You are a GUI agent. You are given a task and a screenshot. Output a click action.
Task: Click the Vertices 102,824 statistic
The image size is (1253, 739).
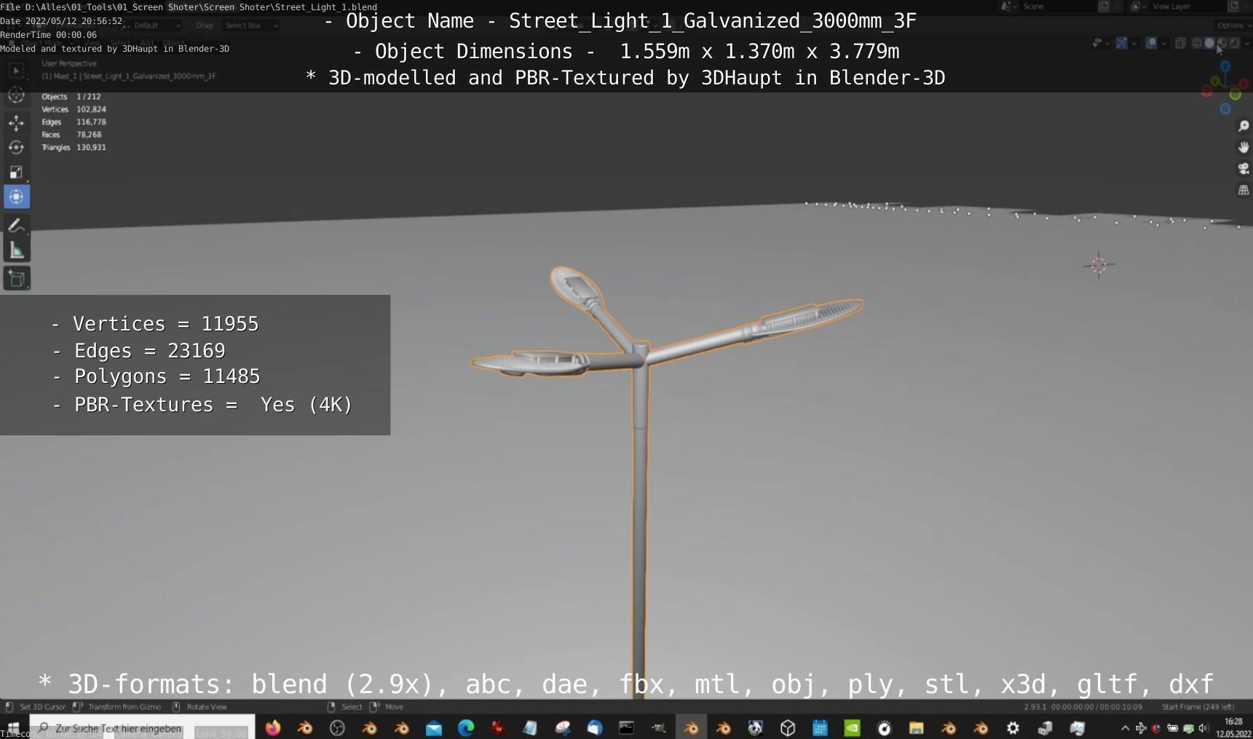74,109
